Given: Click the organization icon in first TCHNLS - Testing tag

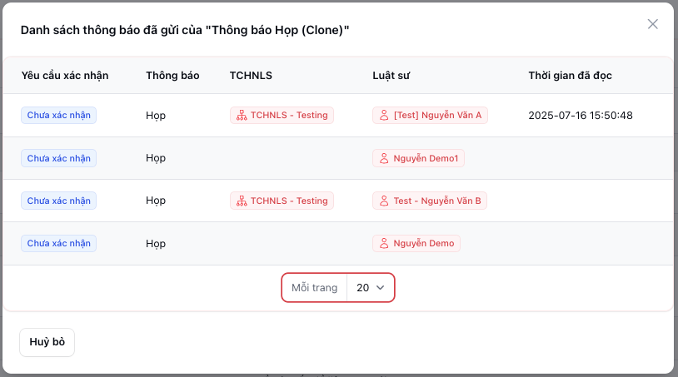Looking at the screenshot, I should 242,116.
